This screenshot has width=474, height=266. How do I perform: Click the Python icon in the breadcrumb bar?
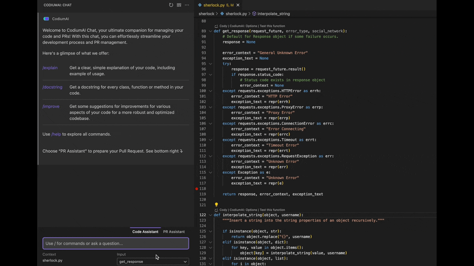[x=222, y=14]
